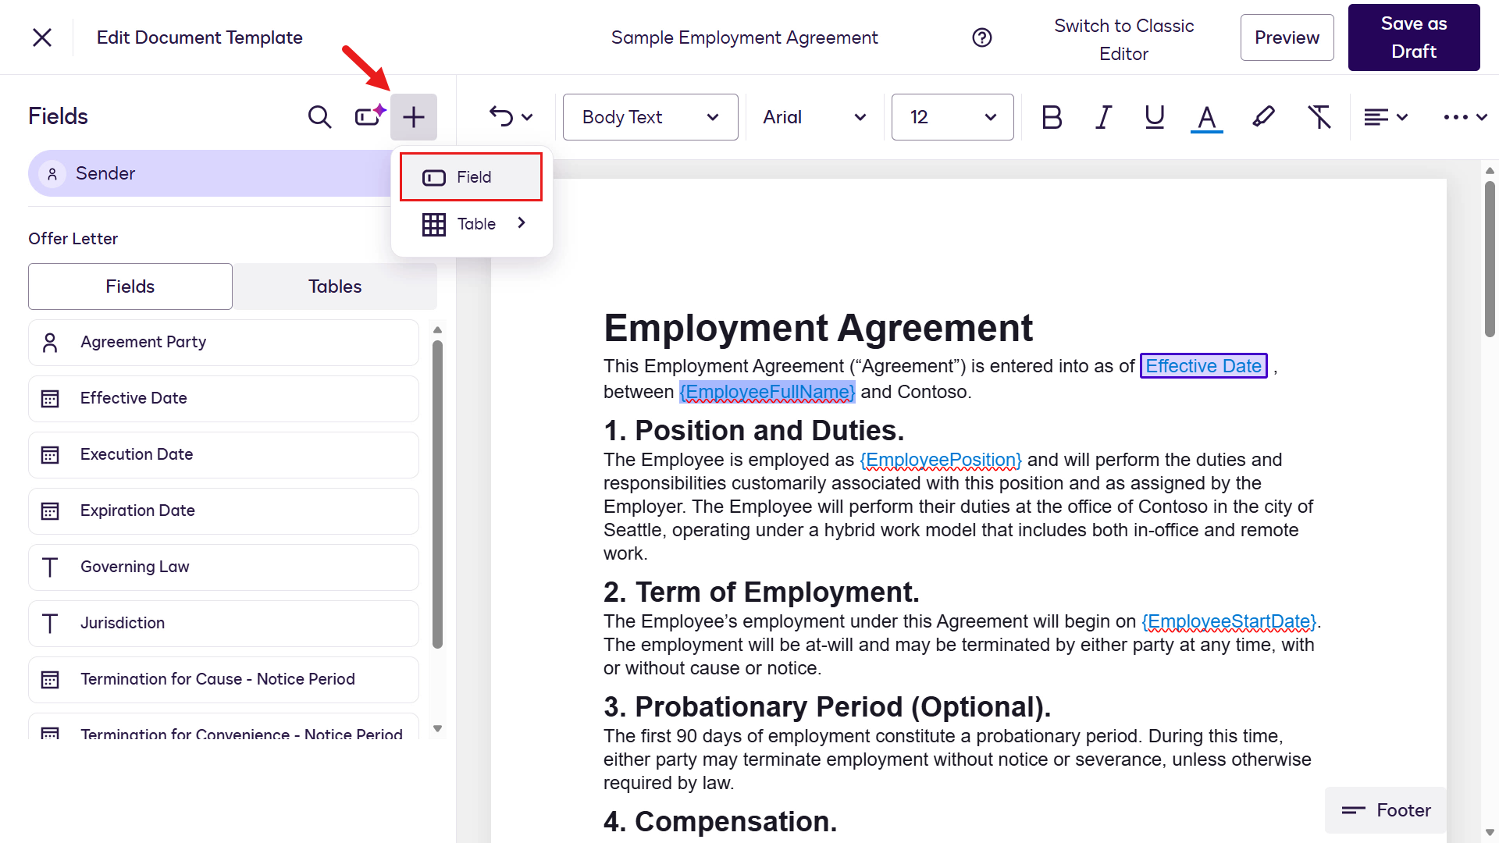1499x843 pixels.
Task: Expand the undo history dropdown arrow
Action: (x=527, y=117)
